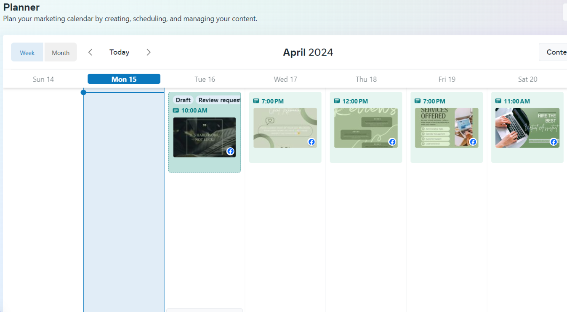Click the post type icon on Wednesday's post
Screen dimensions: 567x312
tap(256, 101)
